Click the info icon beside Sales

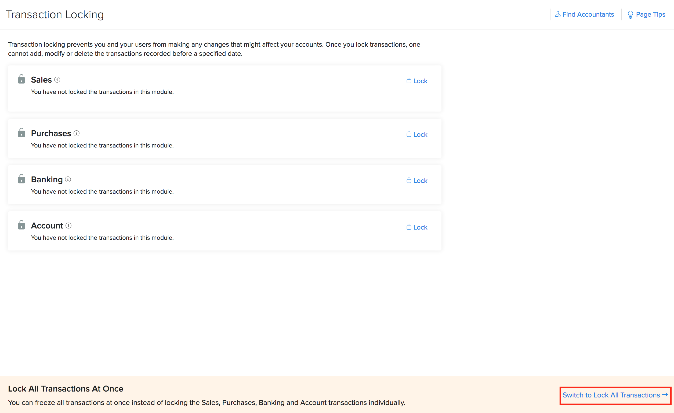tap(57, 80)
